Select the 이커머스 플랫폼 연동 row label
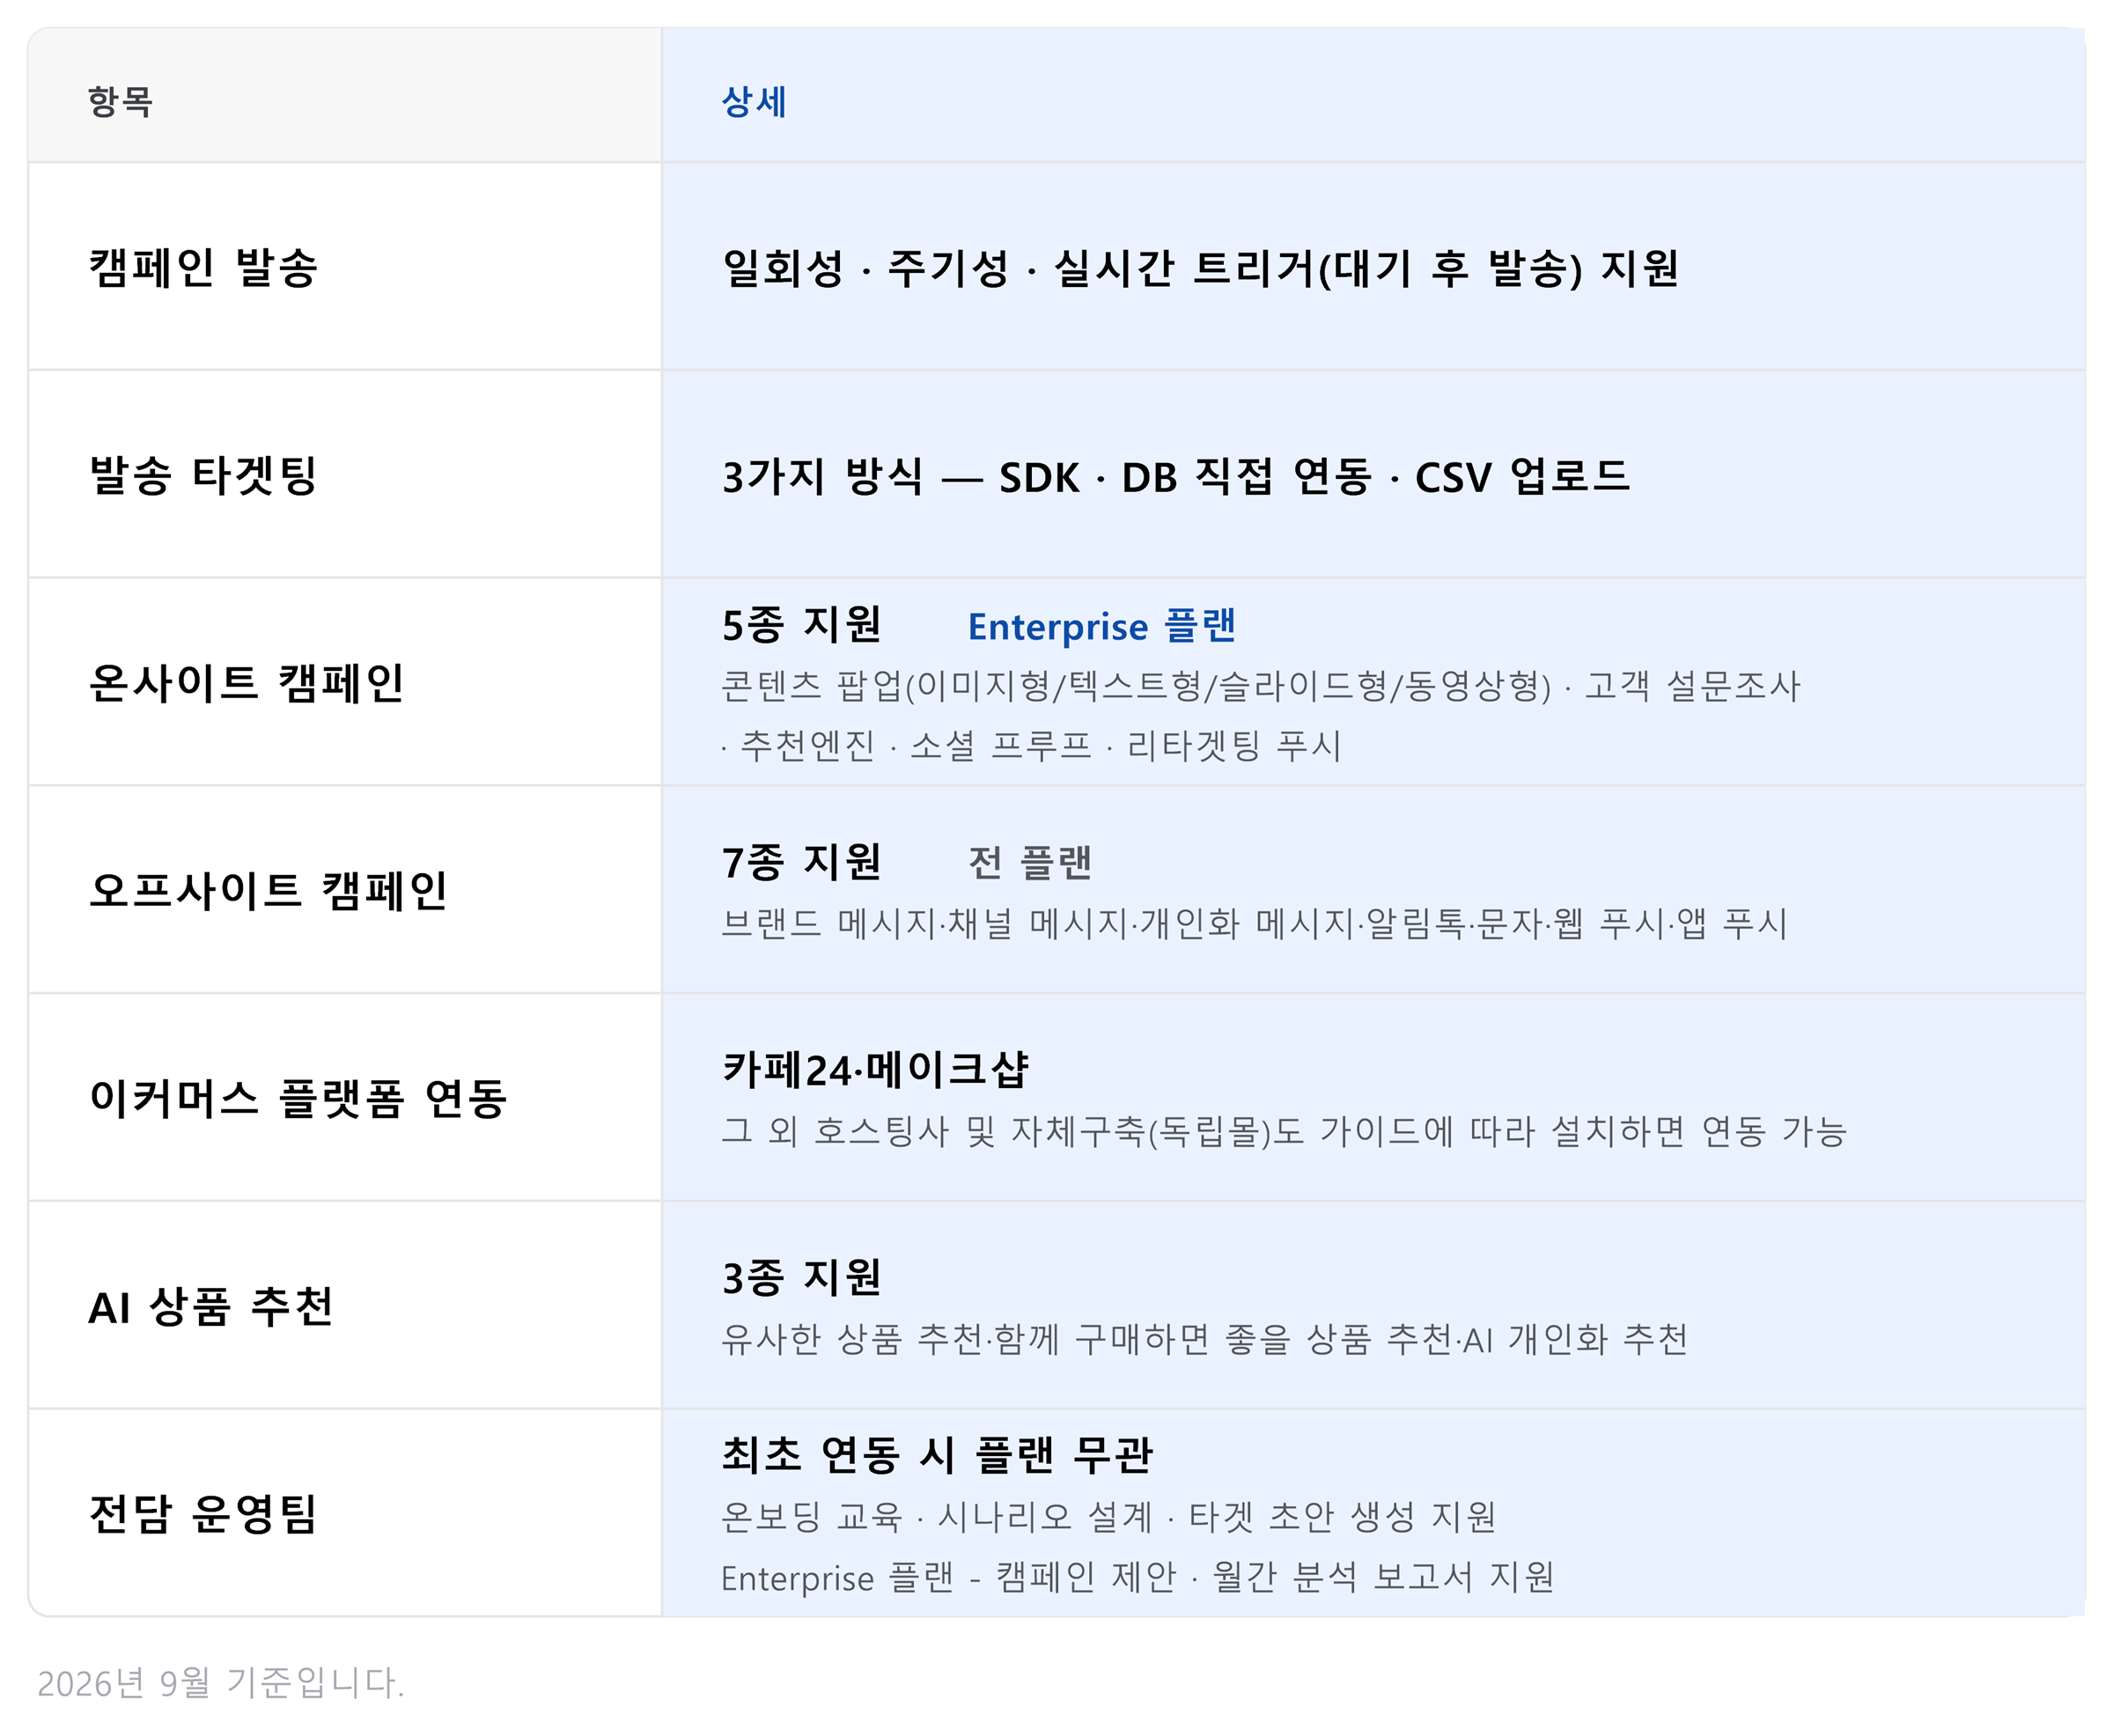Image resolution: width=2113 pixels, height=1736 pixels. click(x=298, y=1098)
